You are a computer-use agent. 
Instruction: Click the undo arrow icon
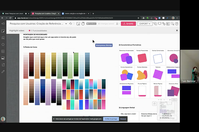tap(70, 24)
